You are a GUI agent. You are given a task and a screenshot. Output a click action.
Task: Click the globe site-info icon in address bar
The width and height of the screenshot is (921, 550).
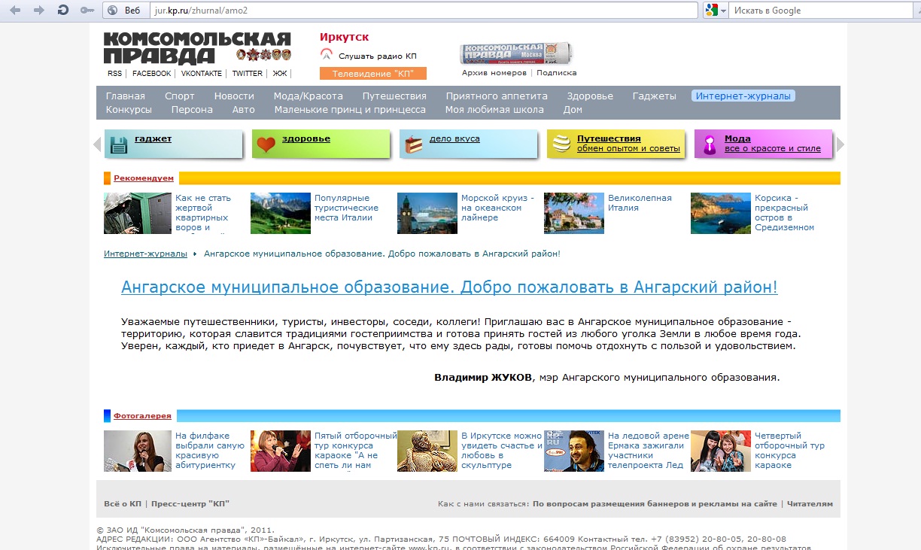pyautogui.click(x=112, y=11)
